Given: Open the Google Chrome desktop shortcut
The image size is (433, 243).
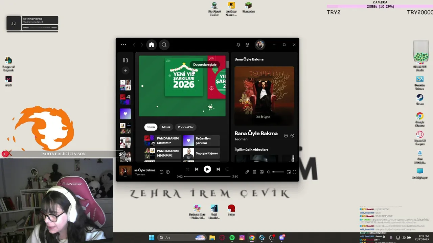Looking at the screenshot, I should [x=420, y=119].
